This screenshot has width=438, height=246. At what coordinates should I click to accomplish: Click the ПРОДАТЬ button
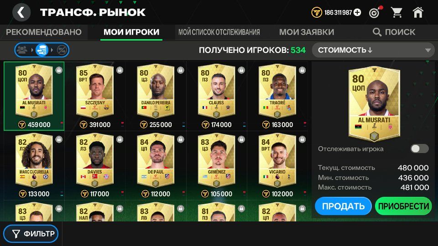click(x=343, y=206)
